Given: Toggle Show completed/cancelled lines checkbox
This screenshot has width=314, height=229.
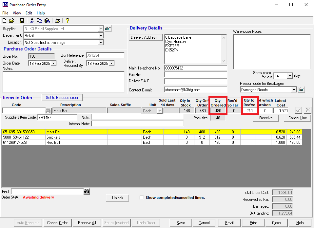Looking at the screenshot, I should (142, 198).
